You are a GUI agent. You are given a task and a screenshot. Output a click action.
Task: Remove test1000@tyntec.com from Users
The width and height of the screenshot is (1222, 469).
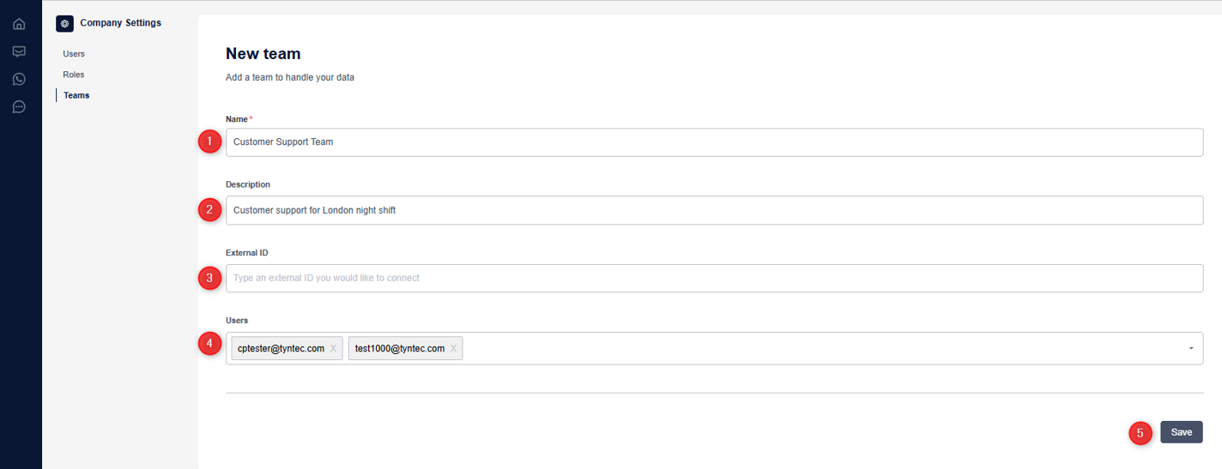(x=453, y=348)
